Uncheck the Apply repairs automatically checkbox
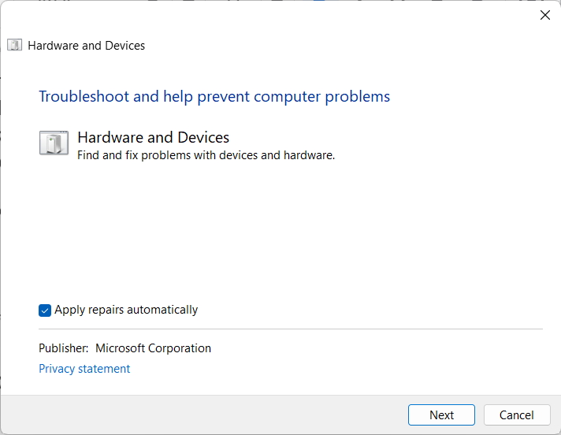The width and height of the screenshot is (561, 435). point(45,310)
